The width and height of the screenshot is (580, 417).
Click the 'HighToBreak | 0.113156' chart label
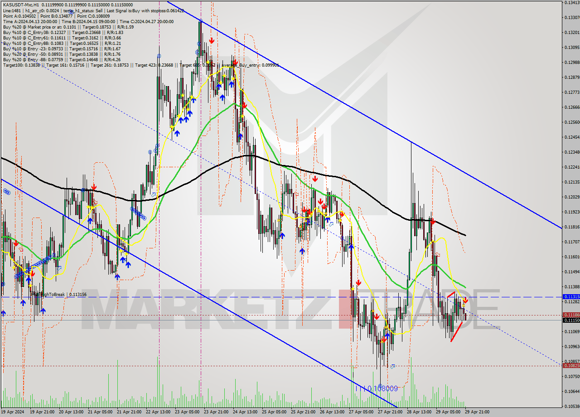[59, 295]
